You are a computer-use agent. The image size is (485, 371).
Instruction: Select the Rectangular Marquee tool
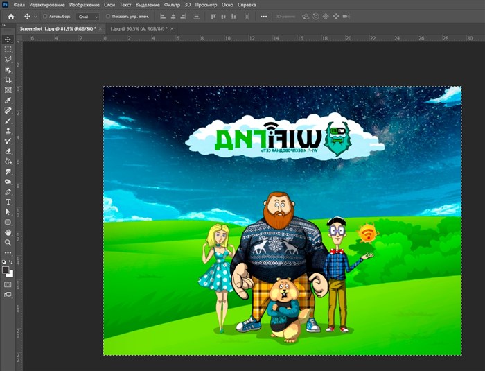8,49
